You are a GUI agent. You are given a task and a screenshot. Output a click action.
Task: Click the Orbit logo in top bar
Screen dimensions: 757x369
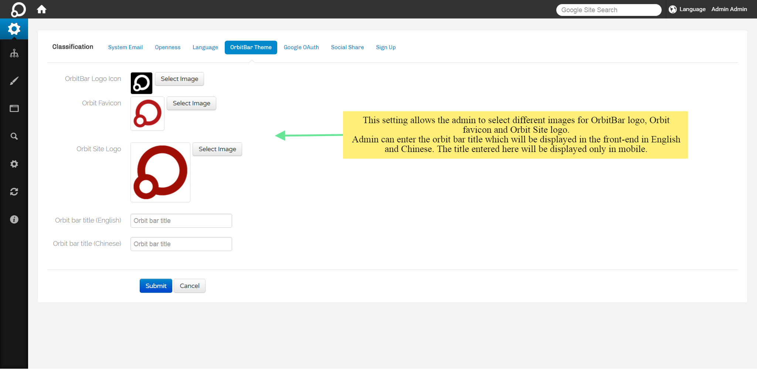pyautogui.click(x=18, y=9)
